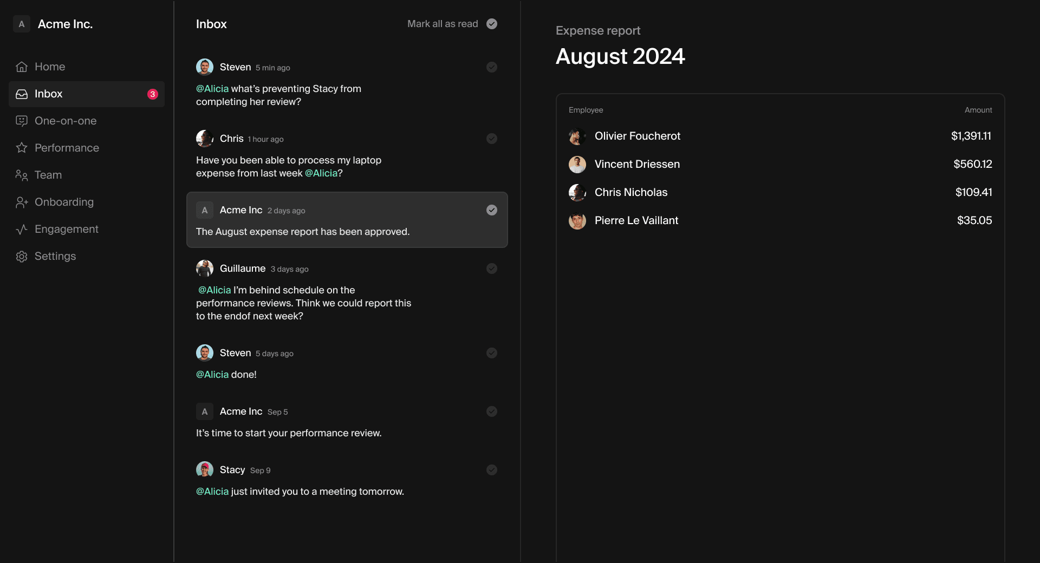
Task: Select the Home icon in the sidebar
Action: [x=22, y=66]
